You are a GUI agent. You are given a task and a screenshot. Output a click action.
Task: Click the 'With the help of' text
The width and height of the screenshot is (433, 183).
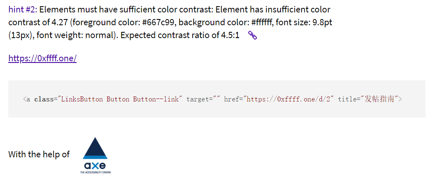(x=39, y=154)
